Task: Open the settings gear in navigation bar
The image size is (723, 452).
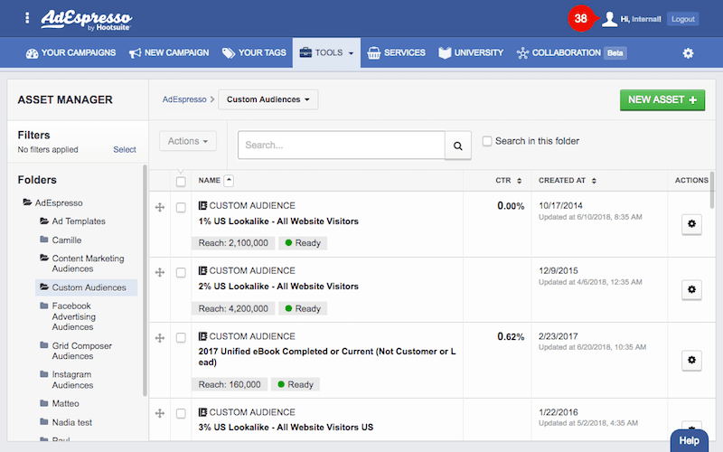Action: pyautogui.click(x=688, y=53)
